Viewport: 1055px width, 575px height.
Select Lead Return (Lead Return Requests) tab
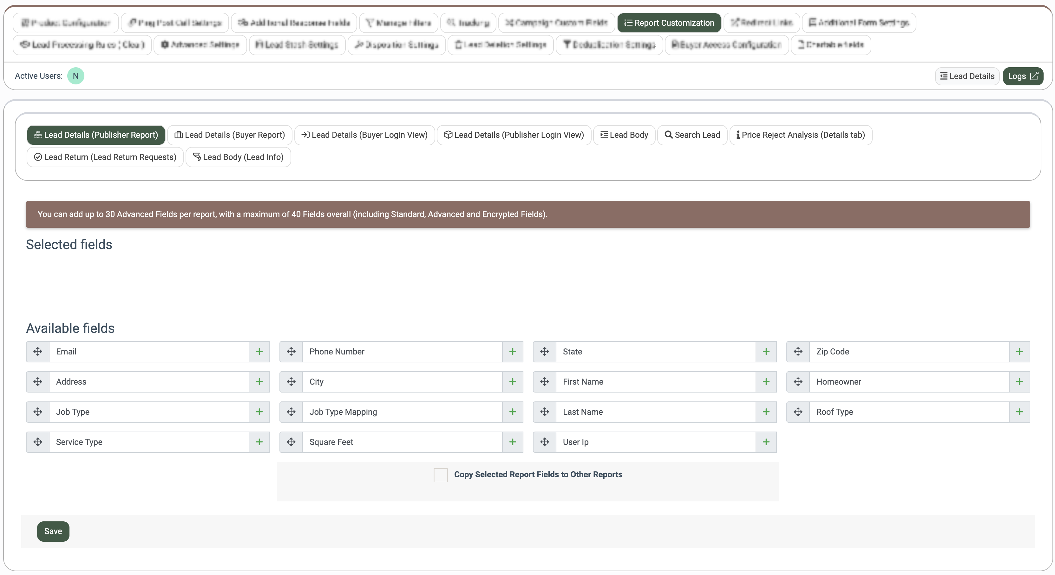pos(105,157)
